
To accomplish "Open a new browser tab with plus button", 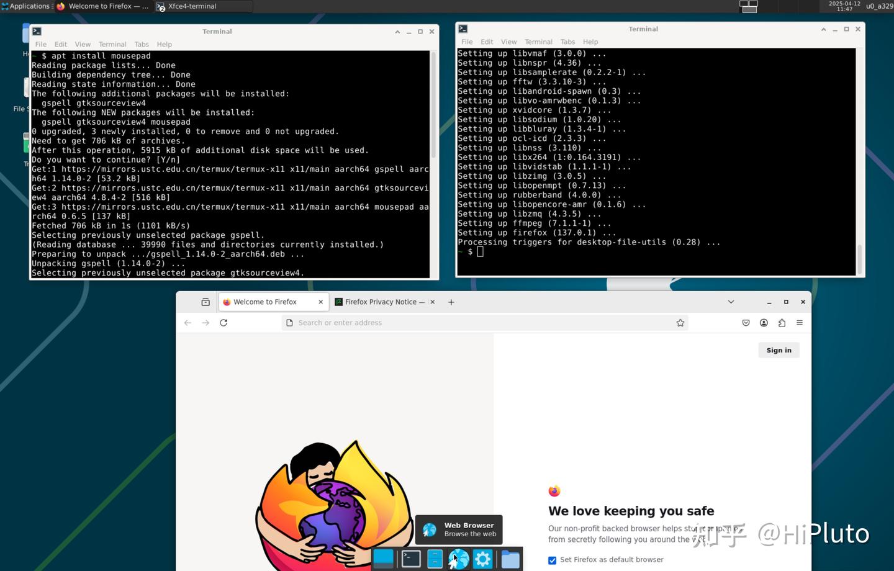I will pyautogui.click(x=451, y=302).
